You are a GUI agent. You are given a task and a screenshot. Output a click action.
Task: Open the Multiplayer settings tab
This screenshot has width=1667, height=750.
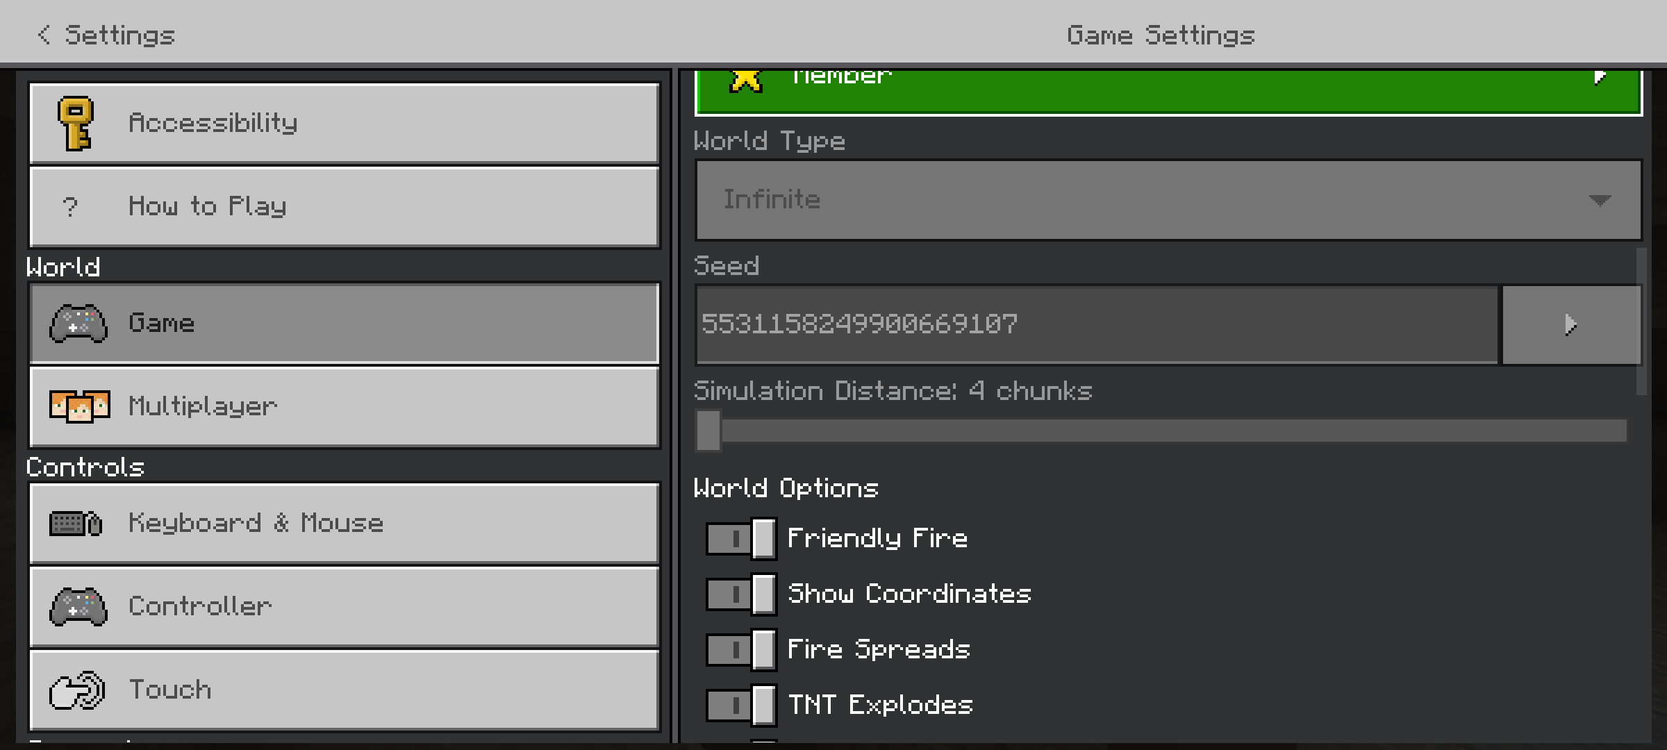click(344, 406)
